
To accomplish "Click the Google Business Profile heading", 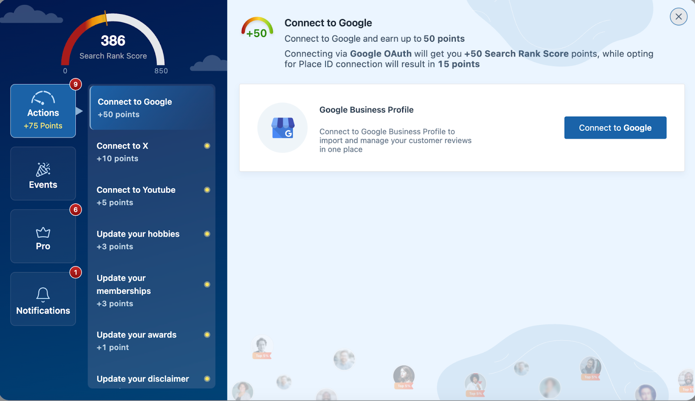I will click(366, 110).
